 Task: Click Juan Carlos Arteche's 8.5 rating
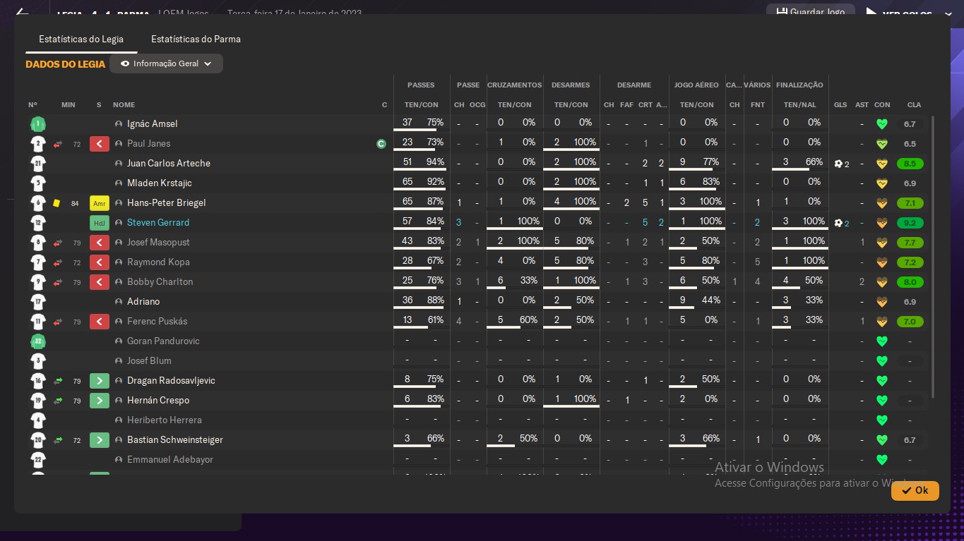pyautogui.click(x=910, y=164)
